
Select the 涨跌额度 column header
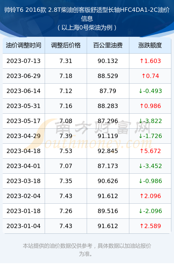click(150, 45)
